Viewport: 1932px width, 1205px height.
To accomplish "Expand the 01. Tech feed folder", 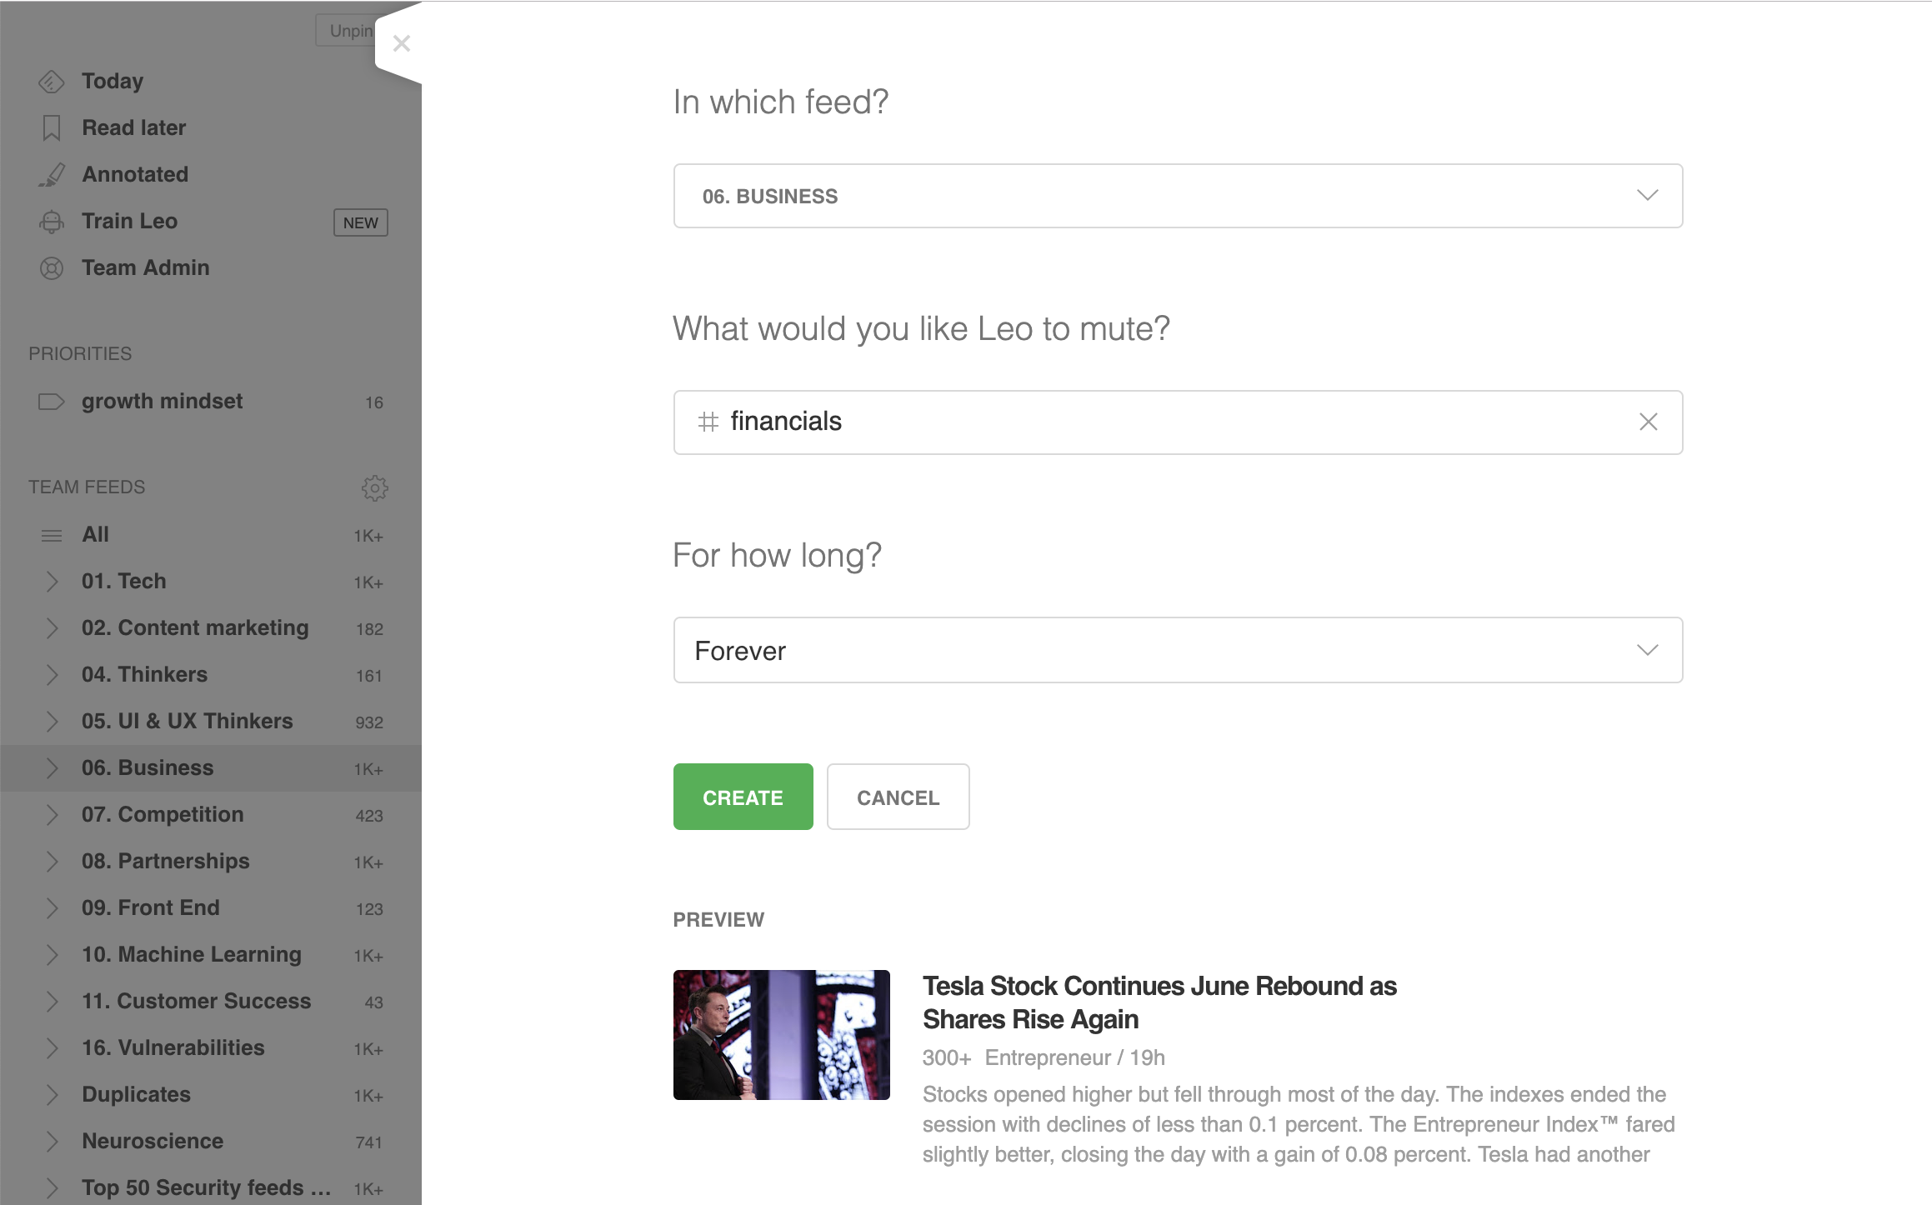I will pyautogui.click(x=52, y=582).
